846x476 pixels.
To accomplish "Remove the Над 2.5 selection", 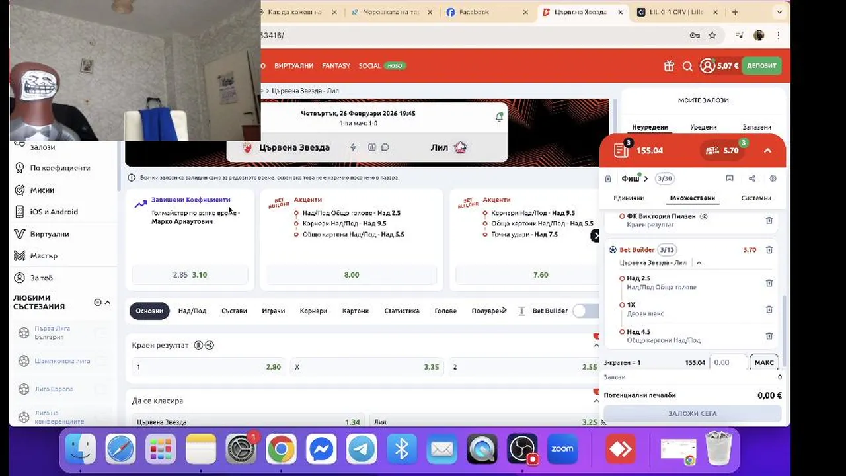I will click(769, 283).
